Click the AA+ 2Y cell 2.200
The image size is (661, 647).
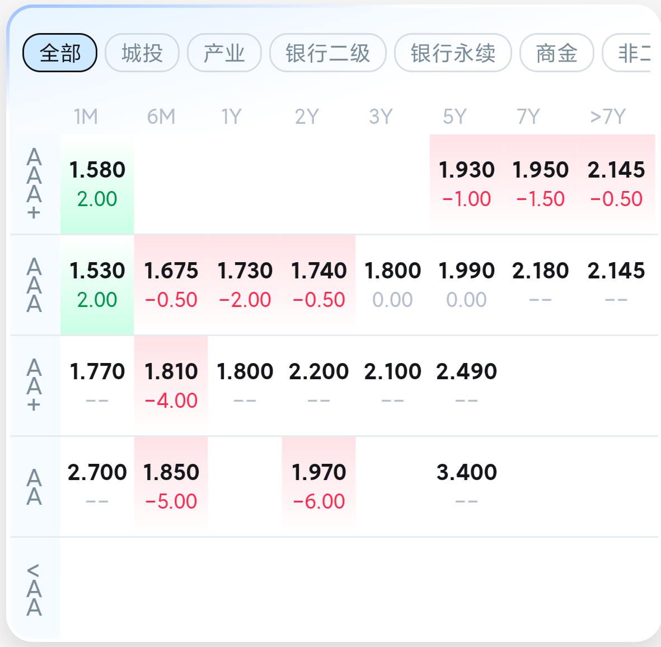pos(319,385)
